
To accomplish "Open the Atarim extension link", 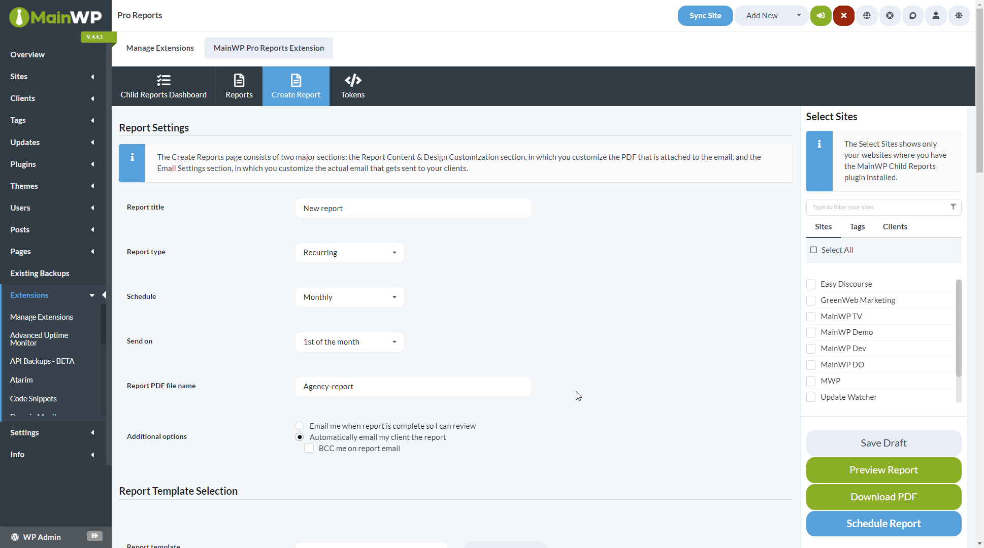I will coord(21,380).
